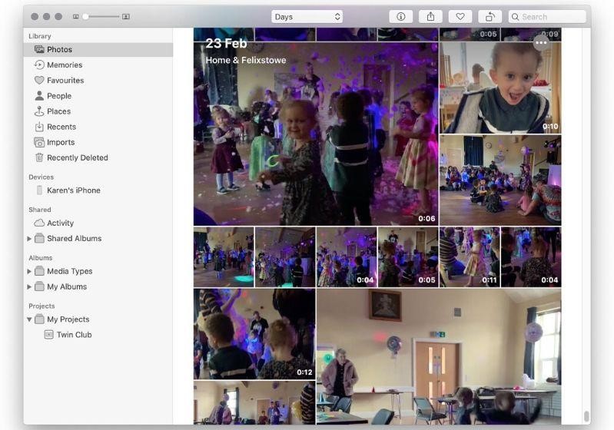
Task: Open the large 0:06 dancing children video
Action: [316, 134]
